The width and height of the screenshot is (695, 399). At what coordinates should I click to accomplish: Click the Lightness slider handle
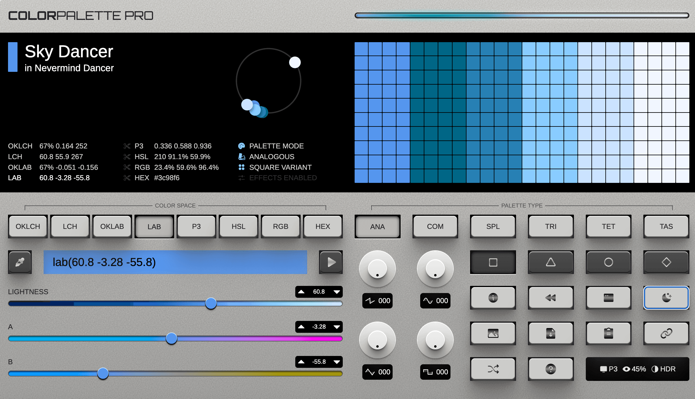[x=211, y=303]
